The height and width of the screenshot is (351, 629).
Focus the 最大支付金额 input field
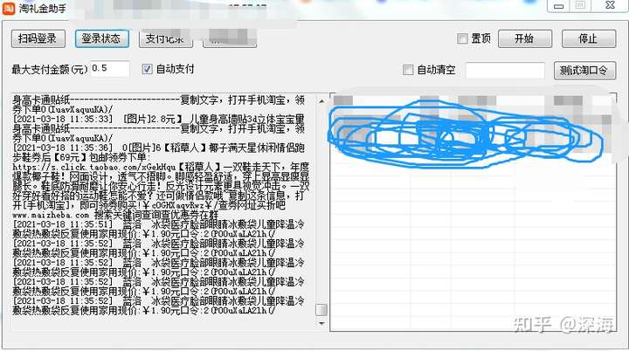pos(110,69)
